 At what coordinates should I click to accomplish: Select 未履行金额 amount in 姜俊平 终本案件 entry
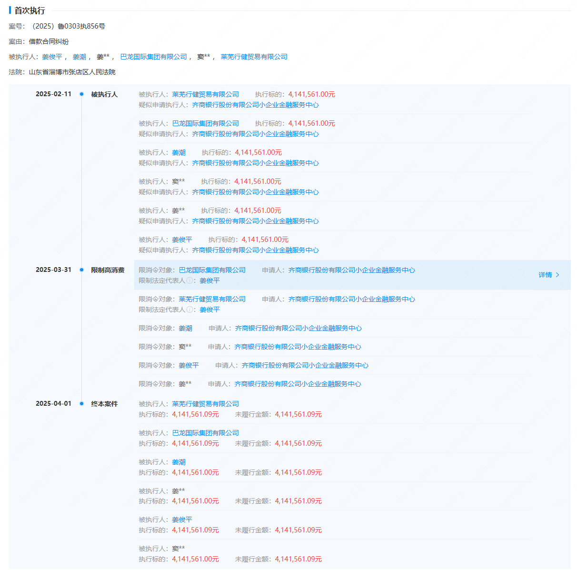click(x=298, y=530)
